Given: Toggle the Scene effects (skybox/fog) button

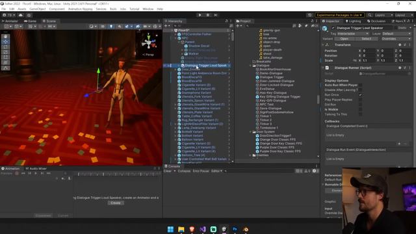Looking at the screenshot, I should click(127, 26).
